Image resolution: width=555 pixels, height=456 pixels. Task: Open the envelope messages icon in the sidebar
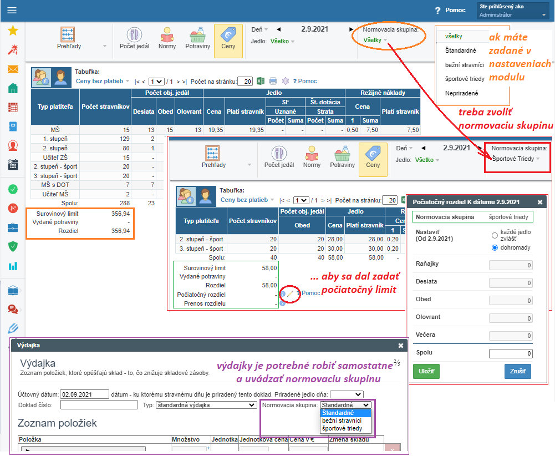(x=13, y=69)
